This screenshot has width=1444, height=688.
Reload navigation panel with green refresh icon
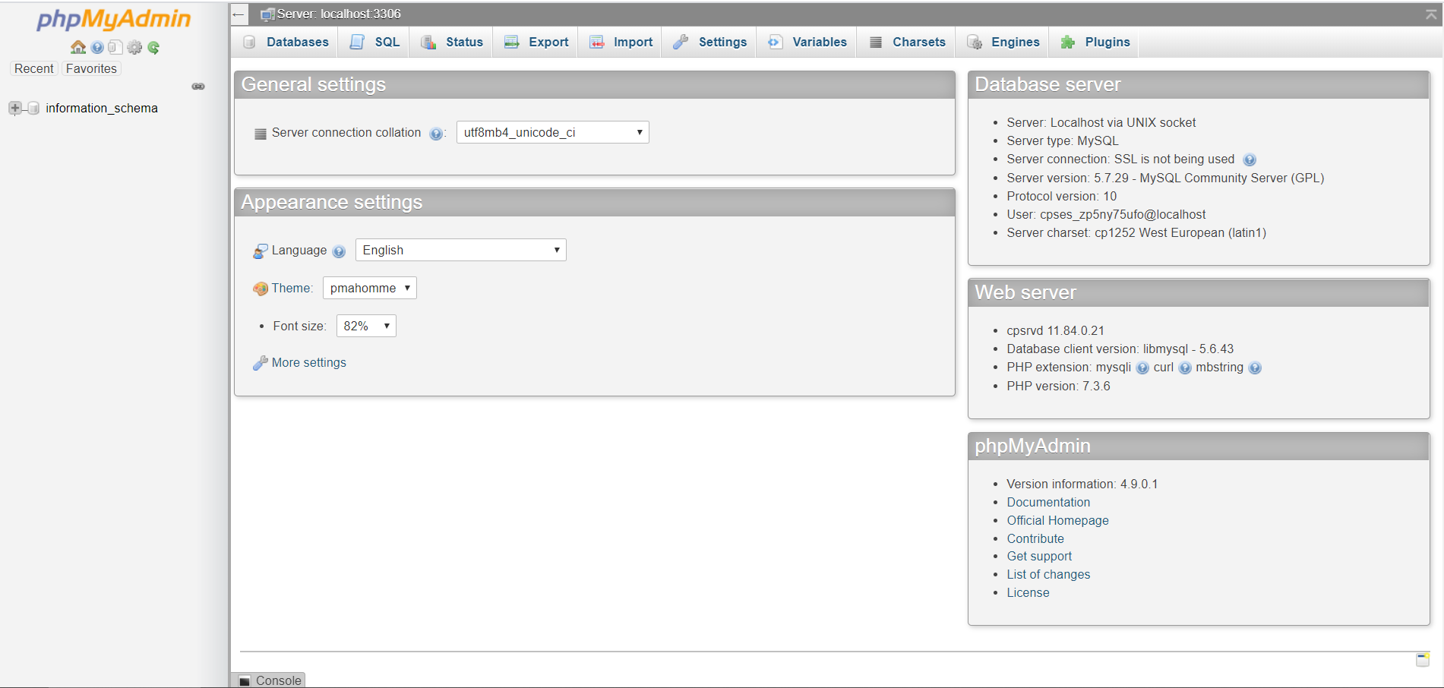coord(153,47)
